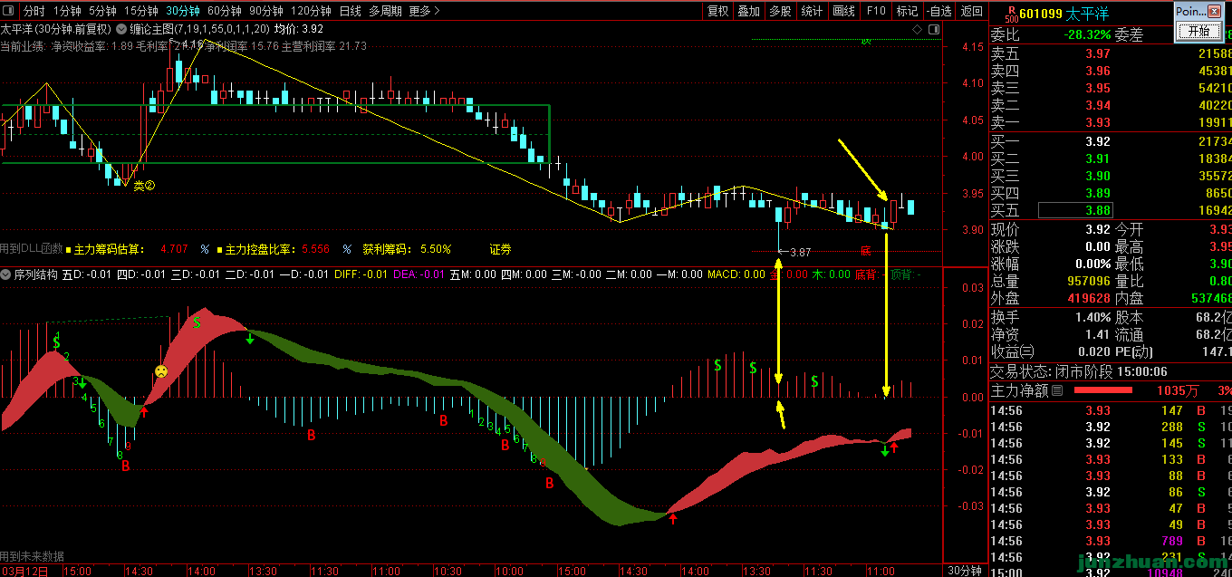Click the 均价: 3.92 label

pos(297,29)
